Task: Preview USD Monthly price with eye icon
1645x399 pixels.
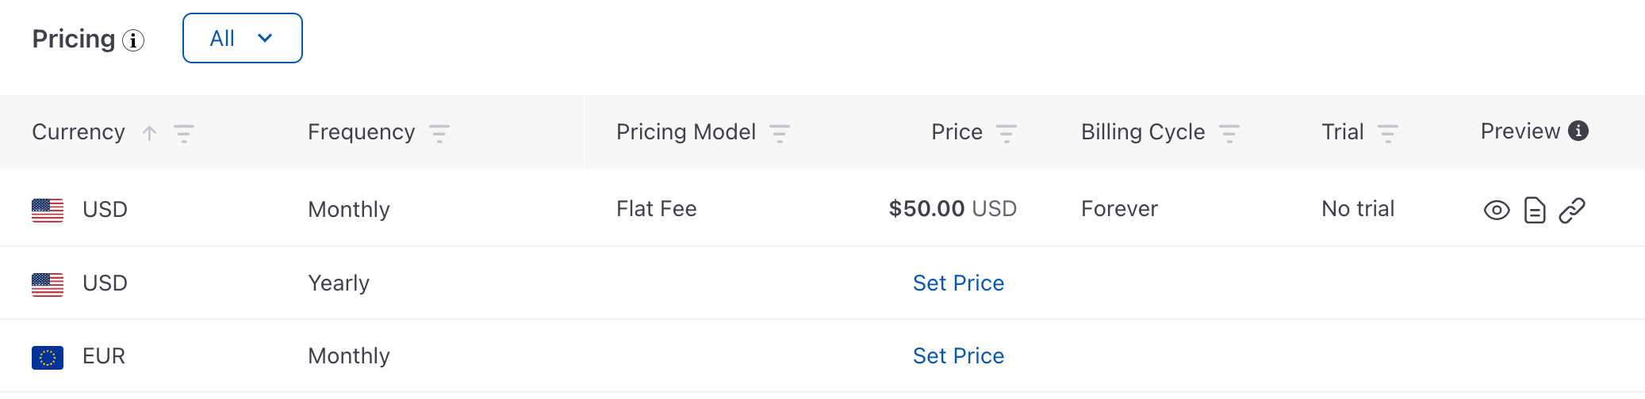Action: [1497, 210]
